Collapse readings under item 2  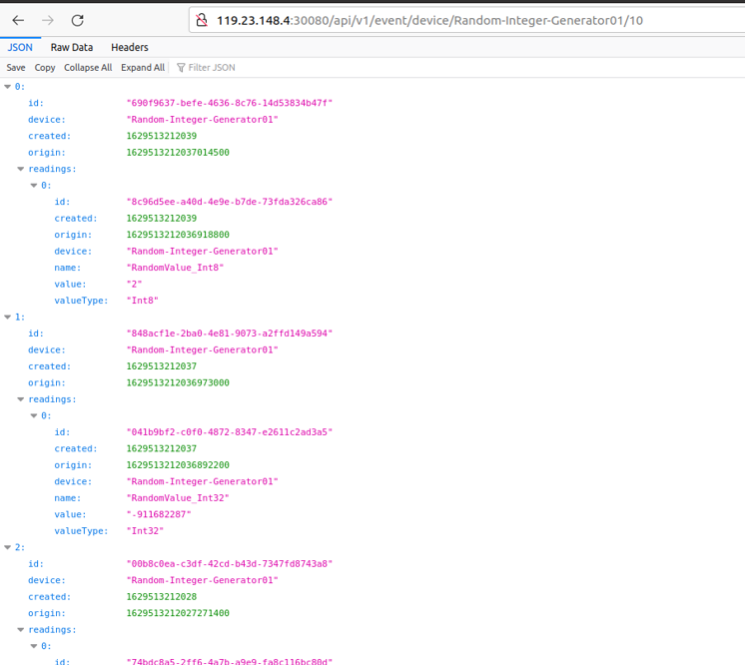(x=20, y=629)
